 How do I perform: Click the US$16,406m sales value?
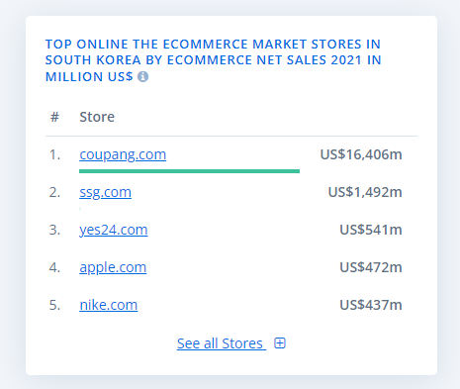(361, 154)
